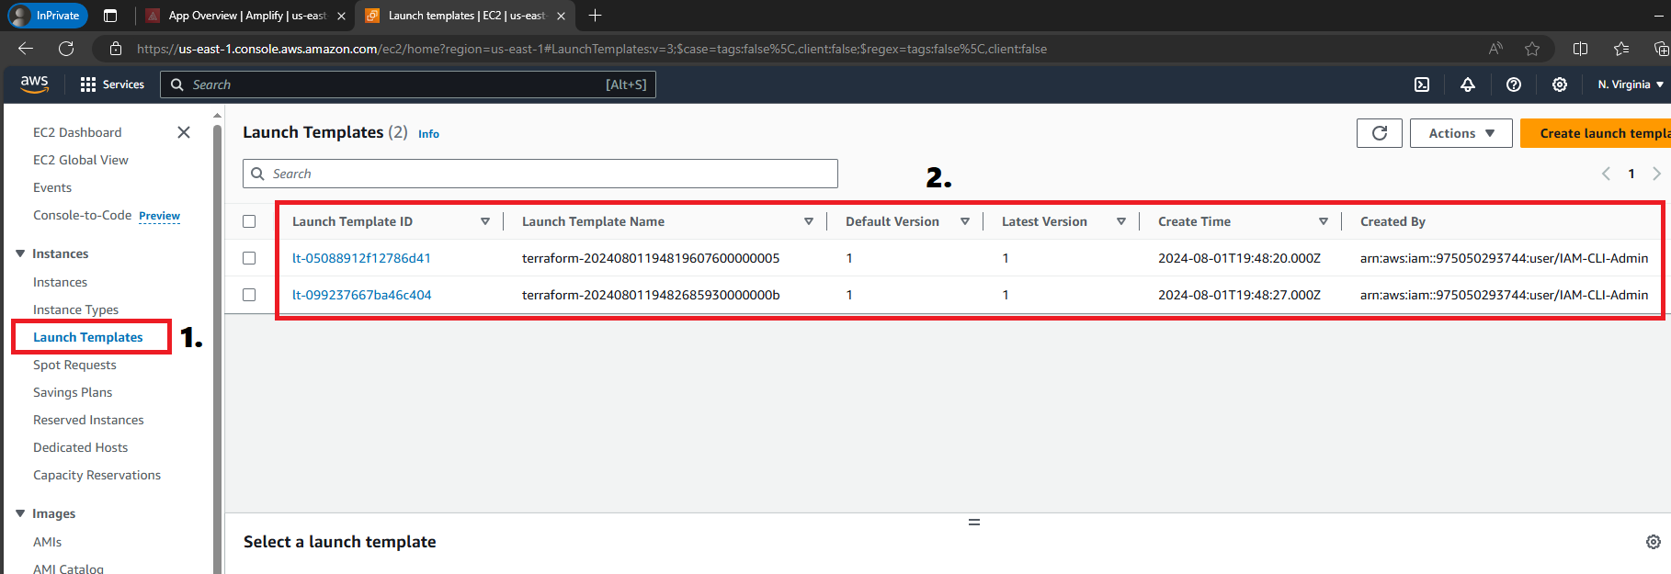Close the Launch templates EC2 tab
Viewport: 1671px width, 574px height.
click(560, 16)
